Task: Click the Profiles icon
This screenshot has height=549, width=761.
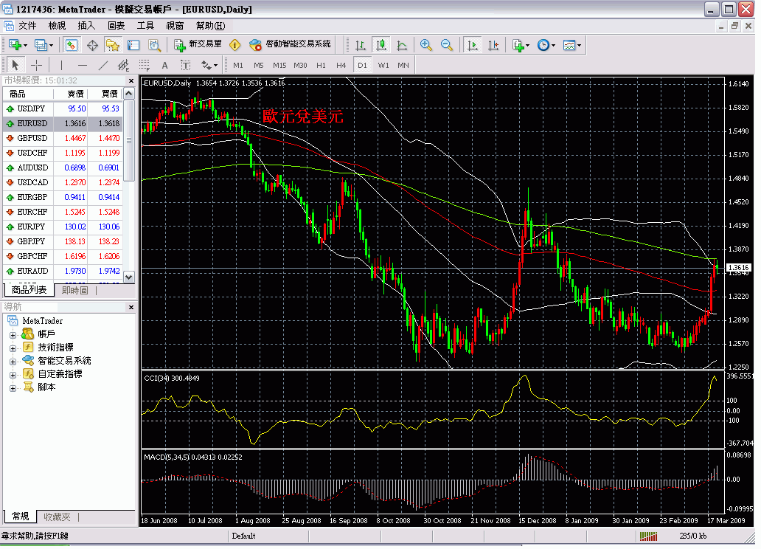Action: click(41, 45)
